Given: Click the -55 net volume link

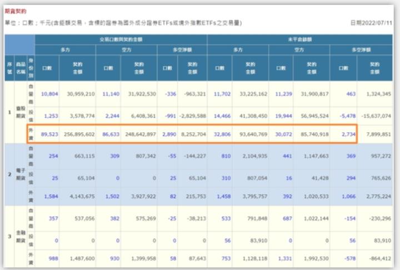Looking at the screenshot, I should pos(172,156).
